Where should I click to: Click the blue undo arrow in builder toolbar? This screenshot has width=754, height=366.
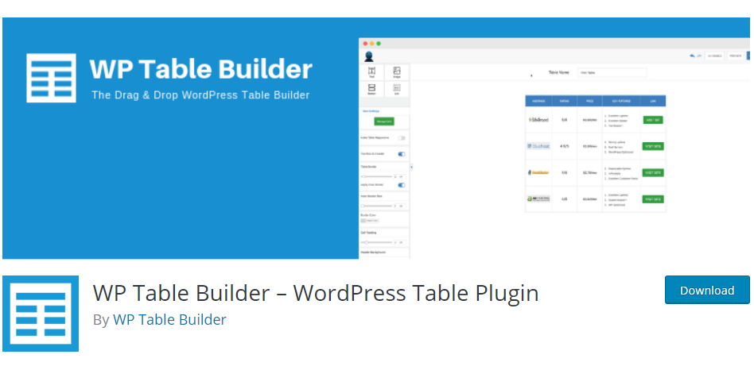[692, 56]
